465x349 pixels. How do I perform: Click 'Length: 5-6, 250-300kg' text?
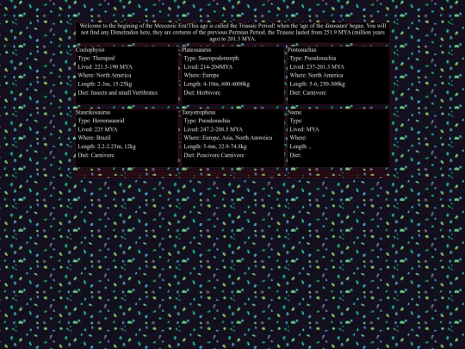317,84
